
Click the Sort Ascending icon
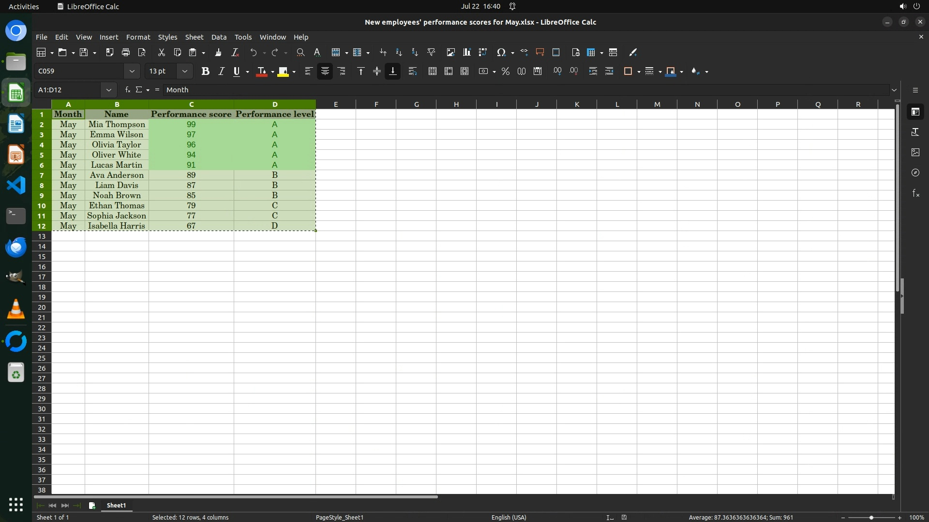(x=399, y=52)
